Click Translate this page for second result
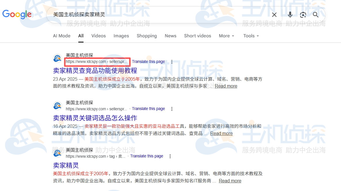Viewport: 341px width, 191px height. pos(148,109)
